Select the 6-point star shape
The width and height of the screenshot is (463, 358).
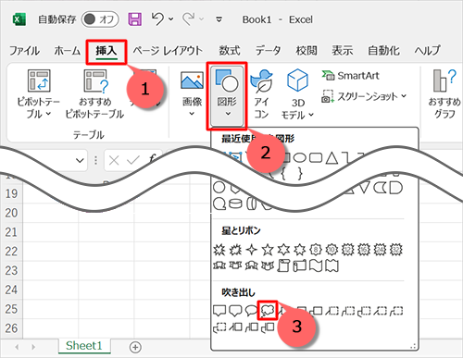tap(283, 250)
